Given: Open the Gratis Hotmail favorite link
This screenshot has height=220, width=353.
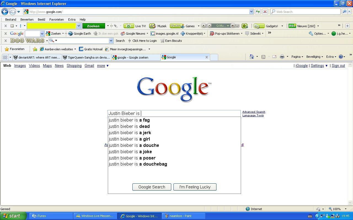Looking at the screenshot, I should point(91,49).
